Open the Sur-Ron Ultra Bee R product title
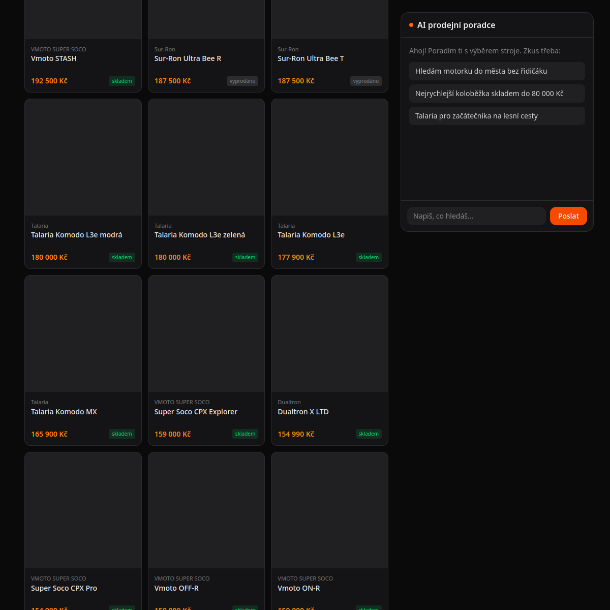610x610 pixels. 188,58
